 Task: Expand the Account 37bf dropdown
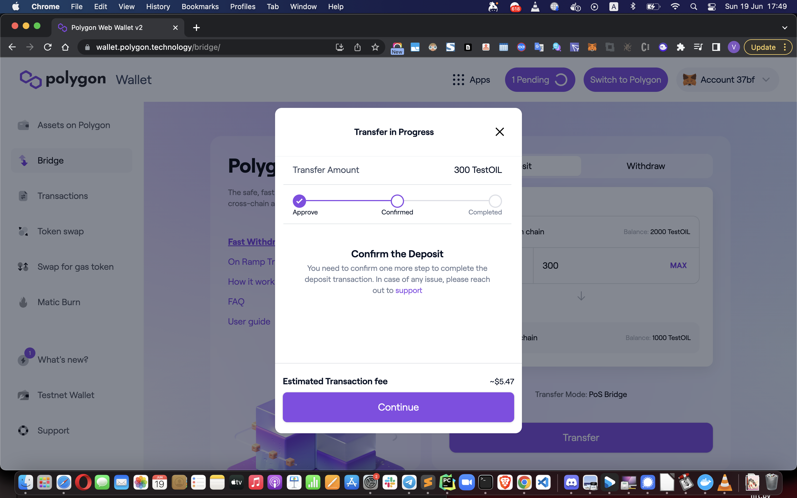coord(766,80)
